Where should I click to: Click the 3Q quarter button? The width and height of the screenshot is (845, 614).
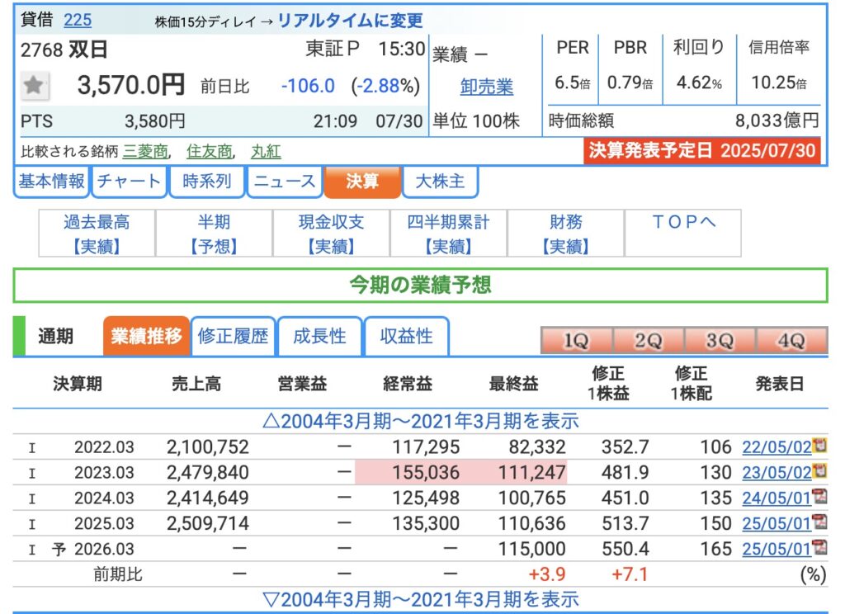[x=720, y=340]
